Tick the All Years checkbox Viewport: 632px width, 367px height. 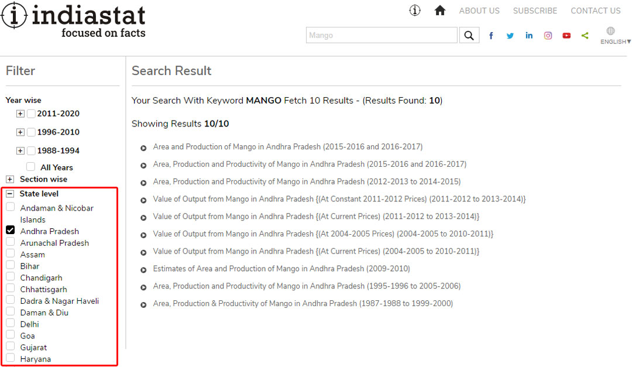31,167
